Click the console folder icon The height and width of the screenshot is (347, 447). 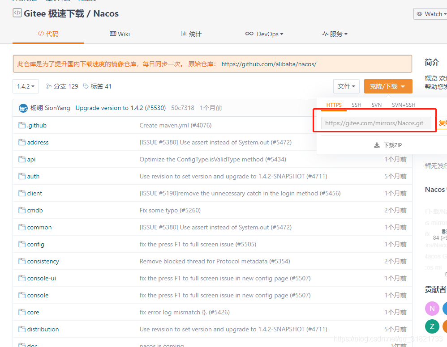click(22, 295)
